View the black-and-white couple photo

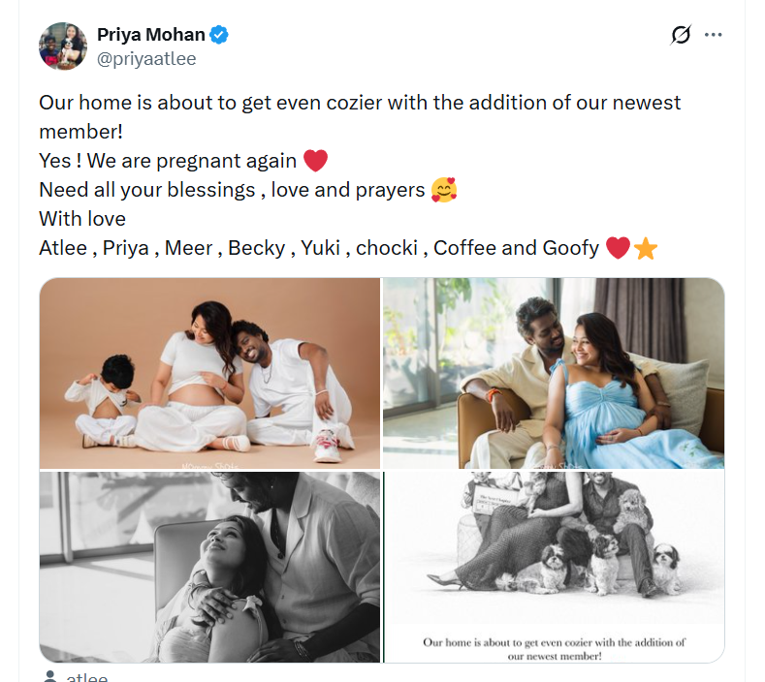(x=209, y=567)
